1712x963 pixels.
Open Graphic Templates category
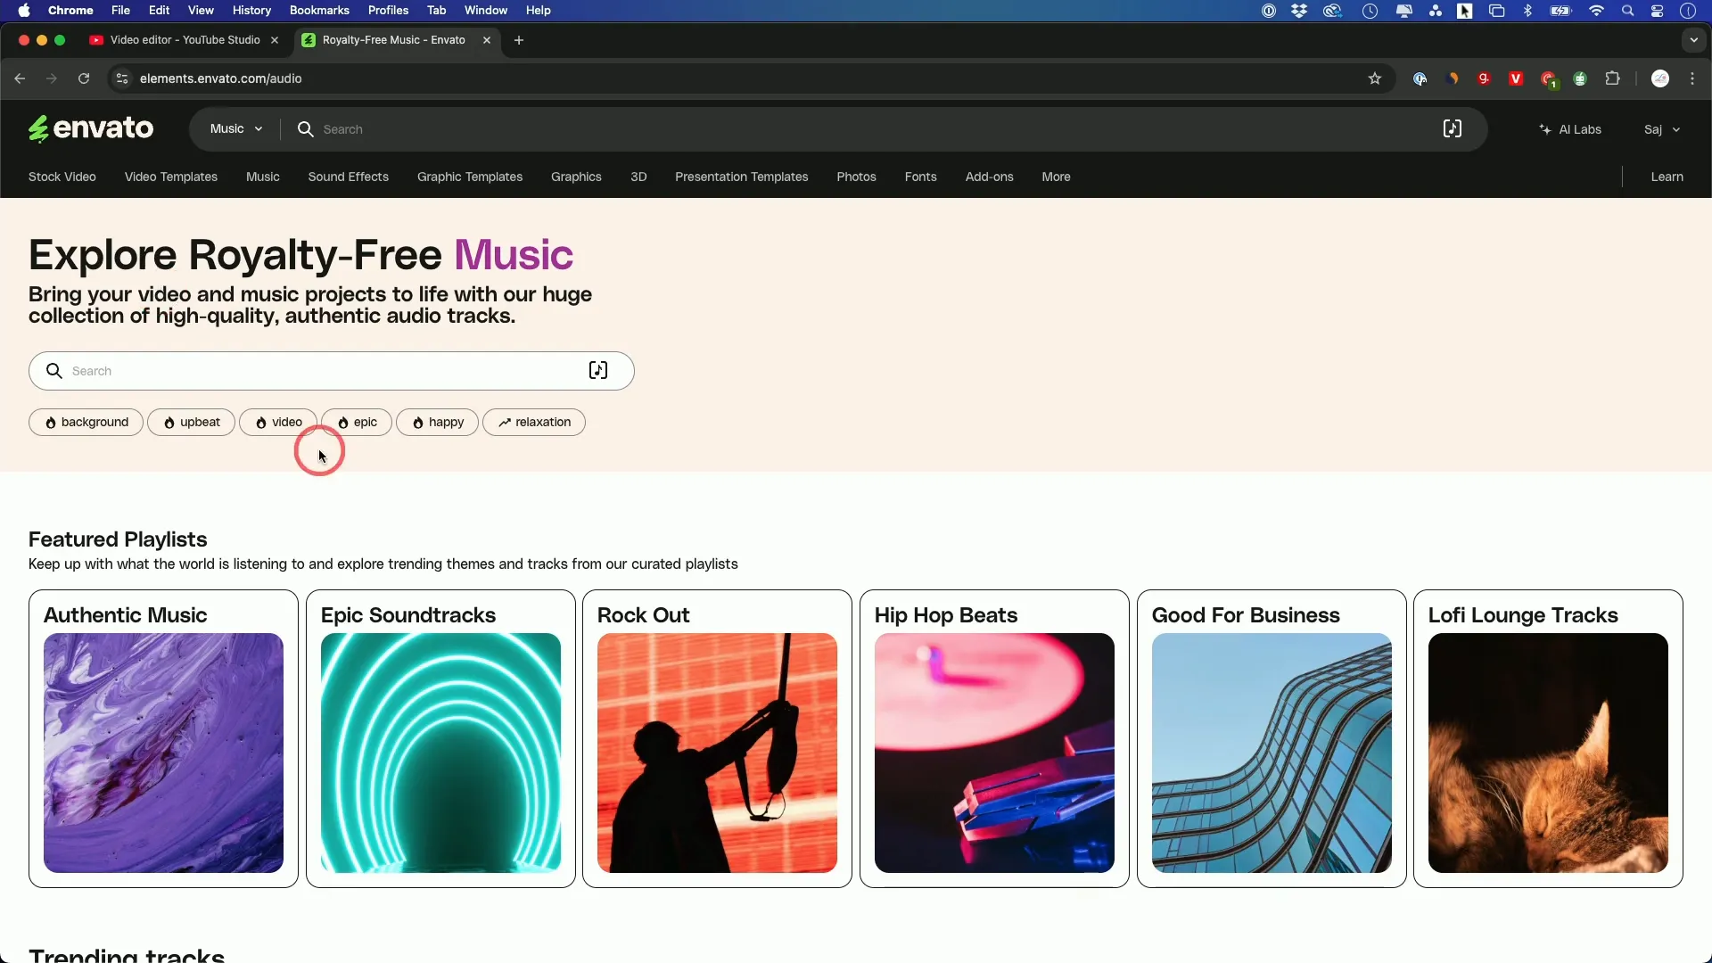[470, 177]
